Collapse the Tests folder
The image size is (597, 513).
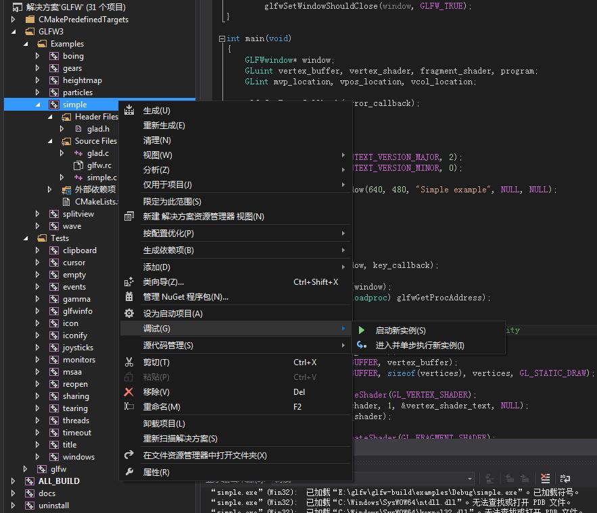(26, 238)
